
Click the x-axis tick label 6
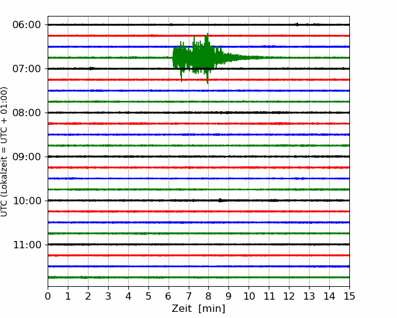[169, 296]
